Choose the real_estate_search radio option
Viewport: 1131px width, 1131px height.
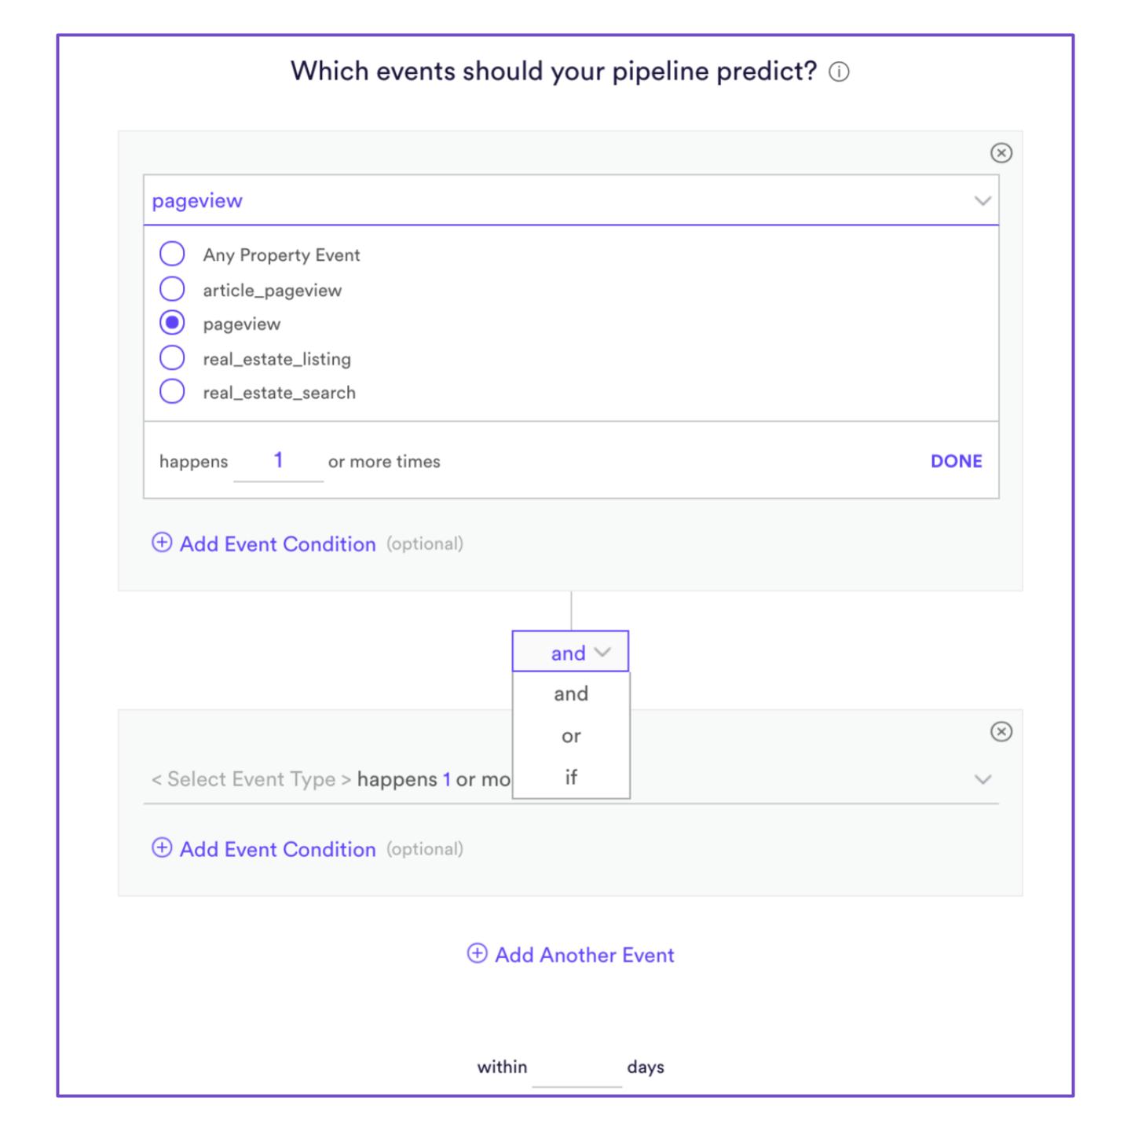172,391
